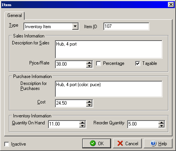Viewport: 176px width, 151px height.
Task: Click into the Item ID field
Action: pos(126,26)
